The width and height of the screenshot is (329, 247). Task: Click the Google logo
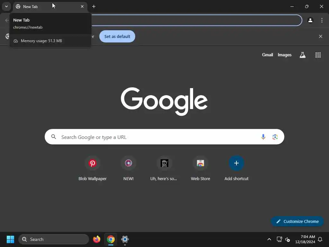[x=164, y=101]
